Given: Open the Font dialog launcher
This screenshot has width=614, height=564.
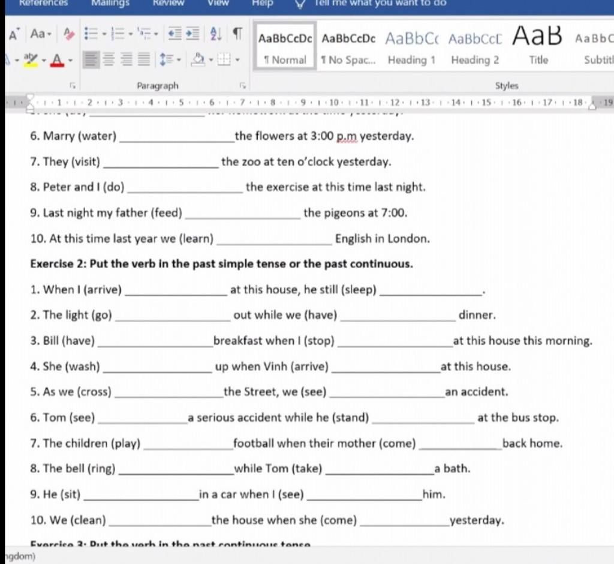Looking at the screenshot, I should click(x=72, y=85).
